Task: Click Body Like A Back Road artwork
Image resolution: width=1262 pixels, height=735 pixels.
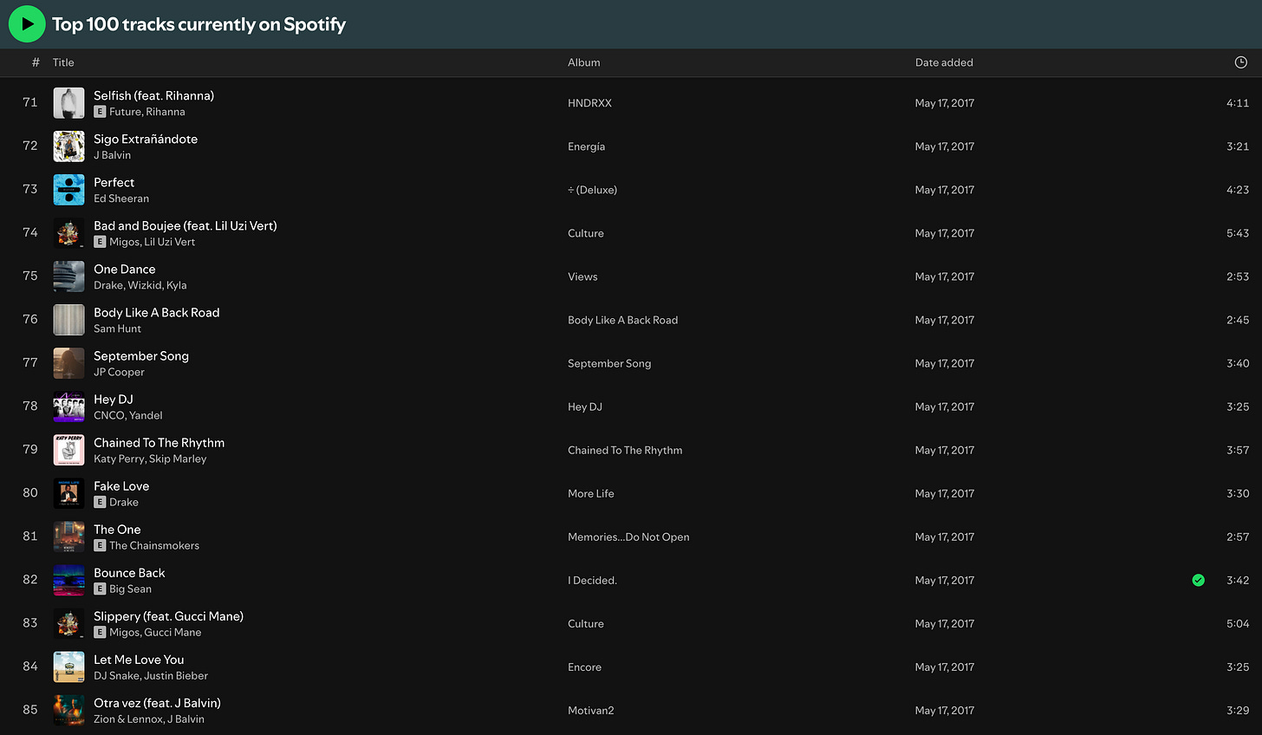Action: [x=68, y=320]
